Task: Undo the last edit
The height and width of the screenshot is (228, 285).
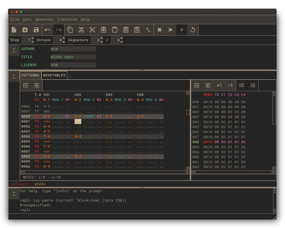Action: tap(47, 30)
